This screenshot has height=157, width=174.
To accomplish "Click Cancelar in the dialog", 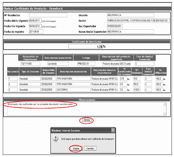I will point(90,148).
